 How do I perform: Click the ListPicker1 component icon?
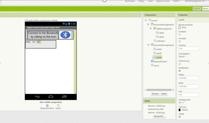155,41
